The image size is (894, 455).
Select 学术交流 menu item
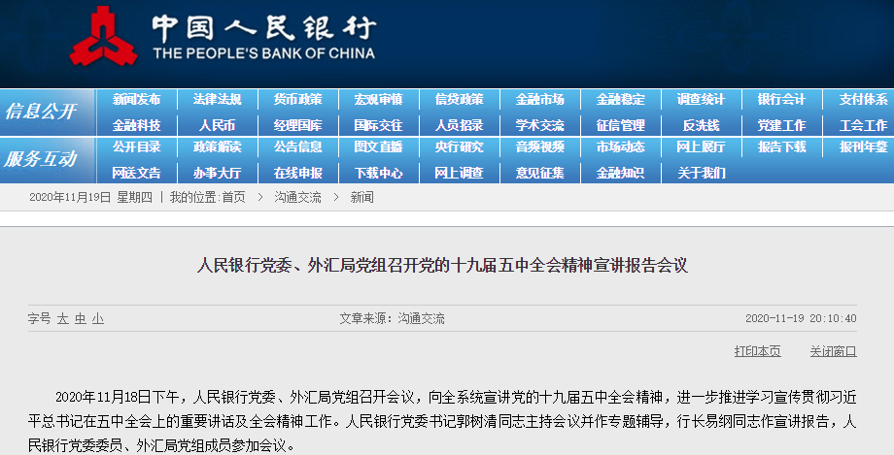(540, 125)
